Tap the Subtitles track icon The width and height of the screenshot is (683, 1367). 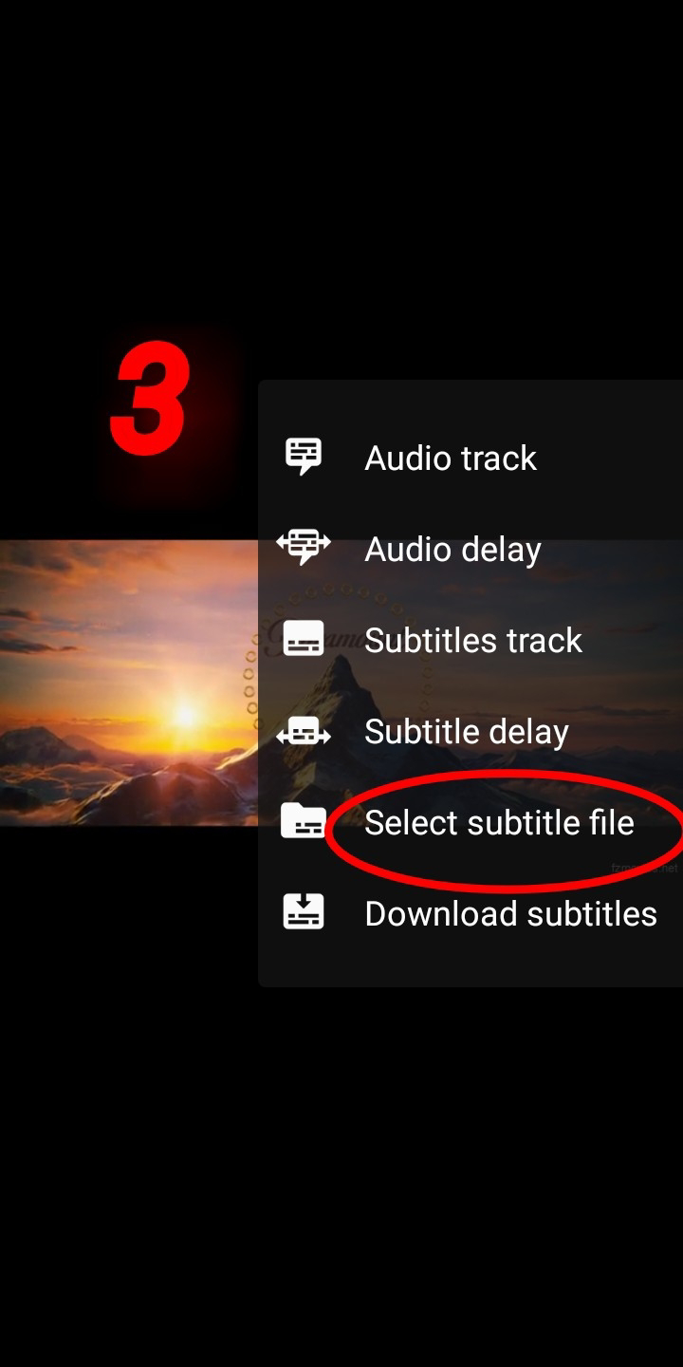[304, 640]
